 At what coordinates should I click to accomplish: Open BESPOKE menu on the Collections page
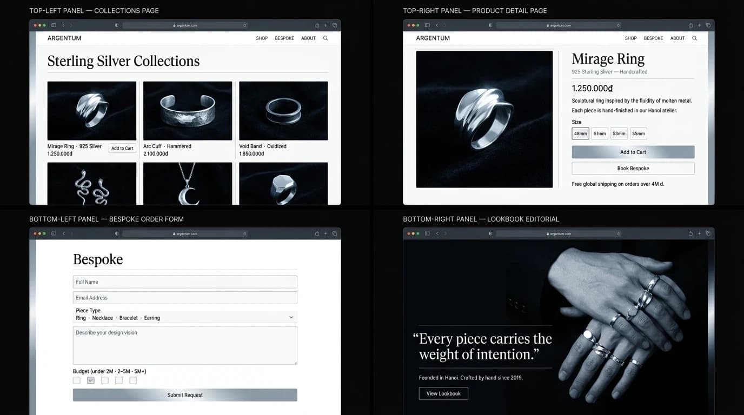pyautogui.click(x=284, y=38)
